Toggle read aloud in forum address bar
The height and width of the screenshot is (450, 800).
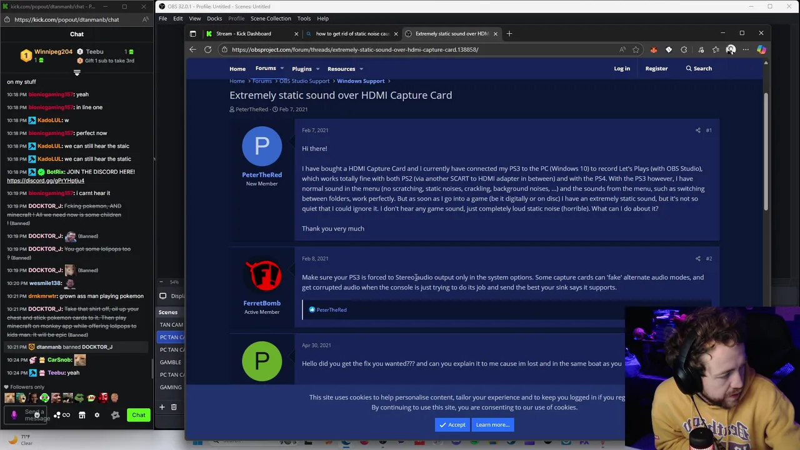coord(622,49)
